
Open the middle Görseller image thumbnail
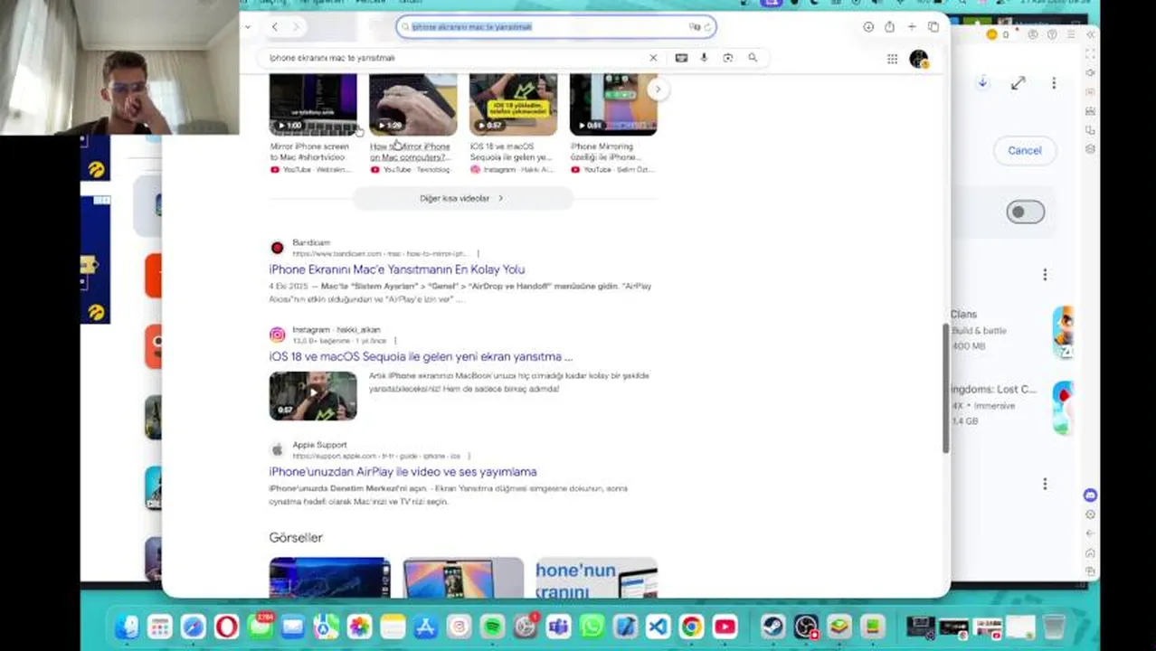click(x=463, y=578)
